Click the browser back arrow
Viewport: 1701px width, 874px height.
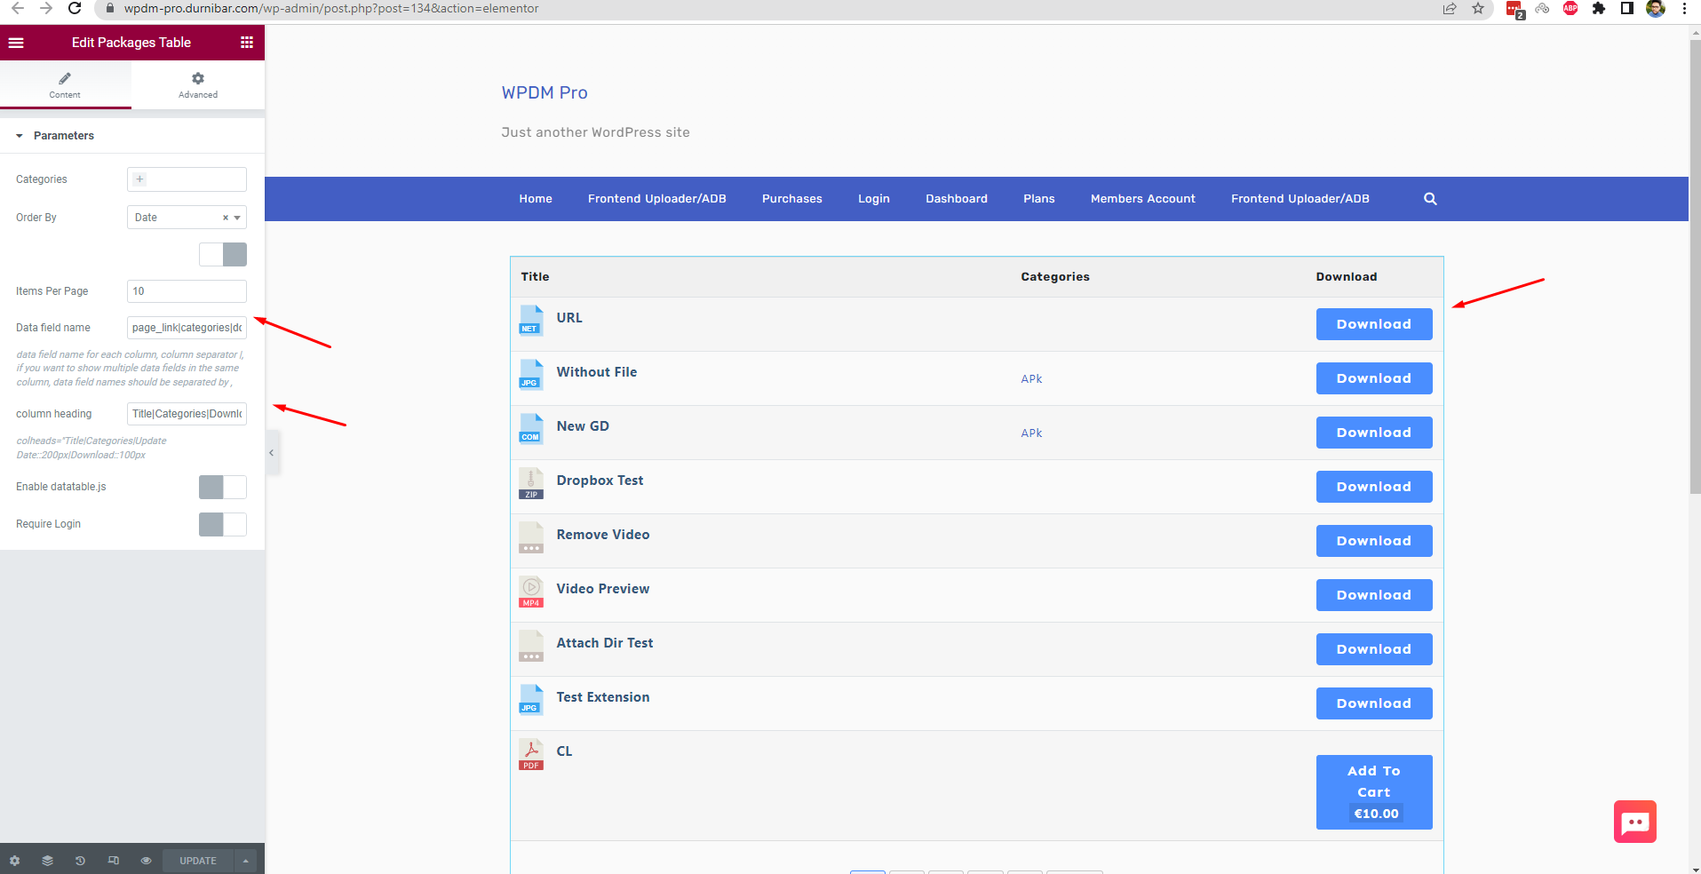pyautogui.click(x=18, y=8)
